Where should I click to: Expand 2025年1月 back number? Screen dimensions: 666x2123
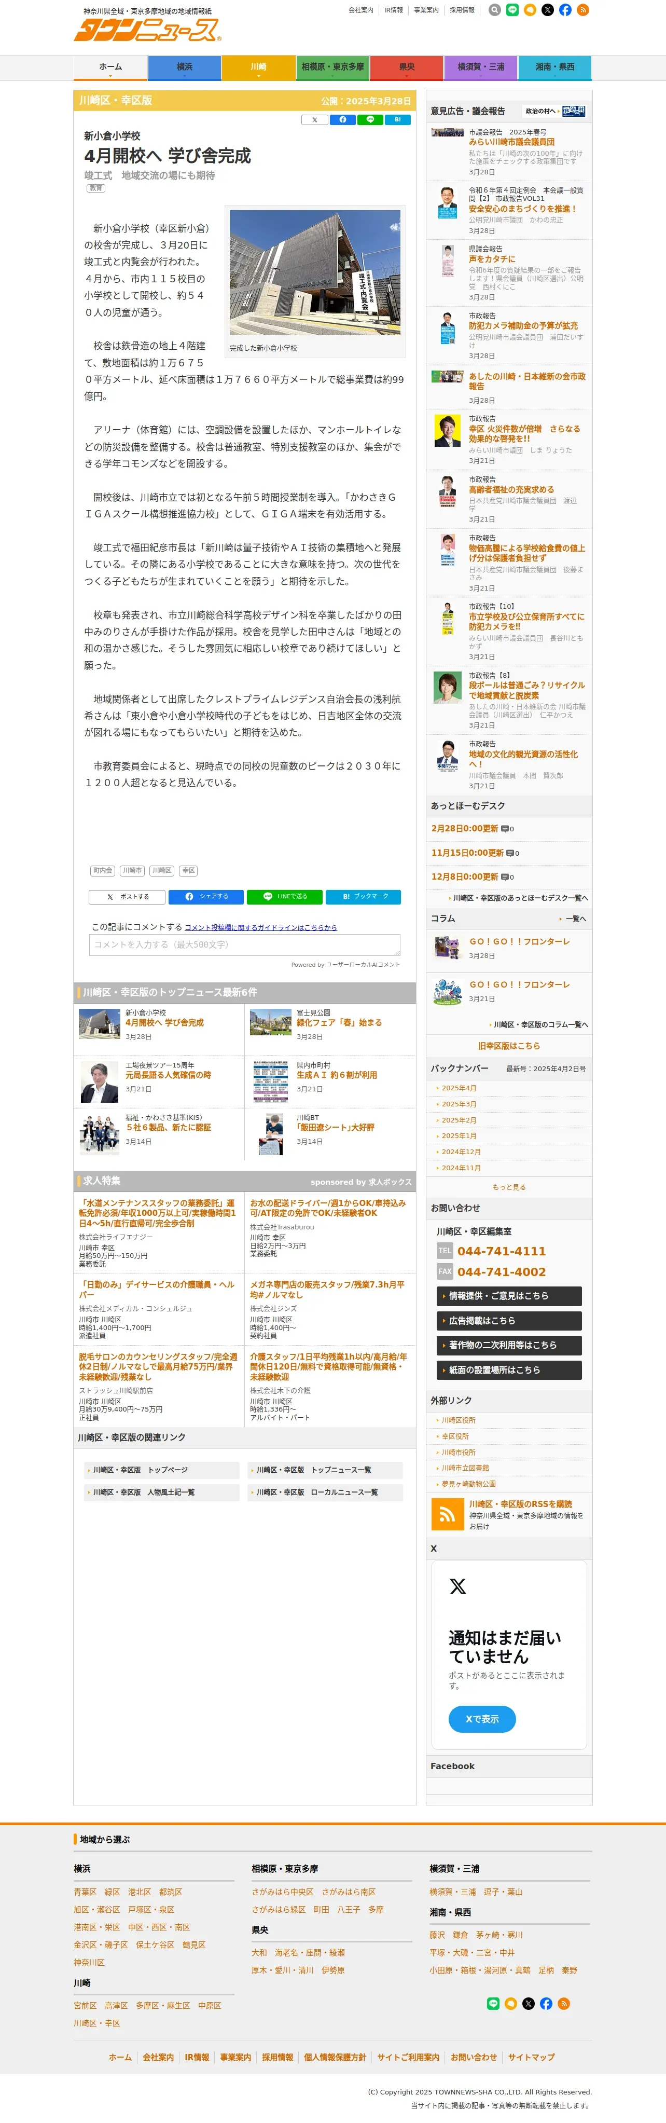[459, 1135]
